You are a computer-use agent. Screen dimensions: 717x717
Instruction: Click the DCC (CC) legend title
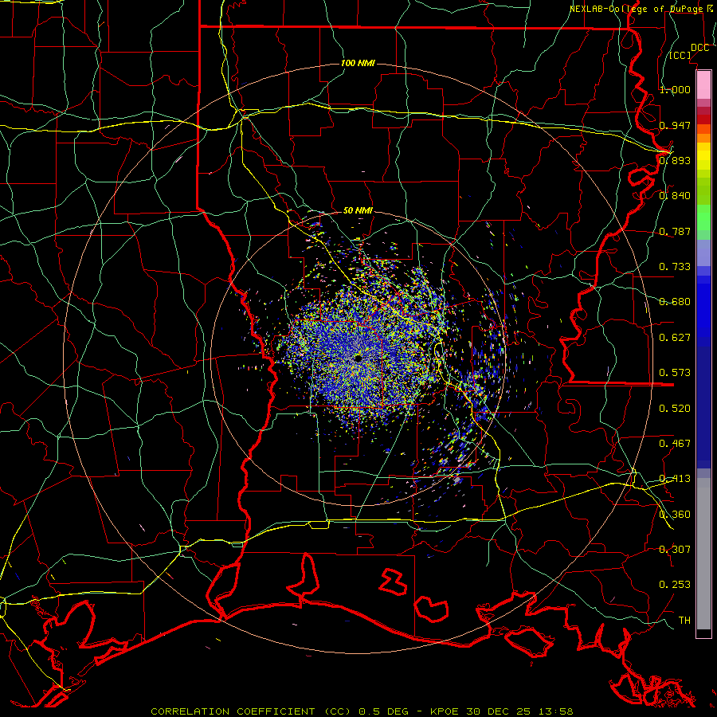689,51
